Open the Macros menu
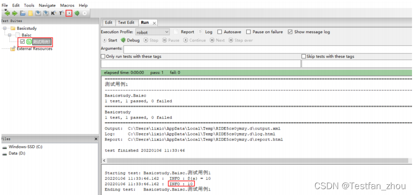This screenshot has height=195, width=413. [67, 5]
